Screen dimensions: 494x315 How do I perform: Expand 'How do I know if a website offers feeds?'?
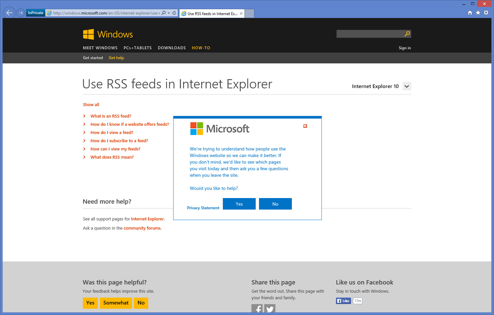[129, 124]
